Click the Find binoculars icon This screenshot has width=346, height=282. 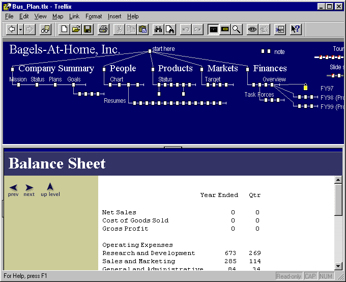[x=158, y=30]
